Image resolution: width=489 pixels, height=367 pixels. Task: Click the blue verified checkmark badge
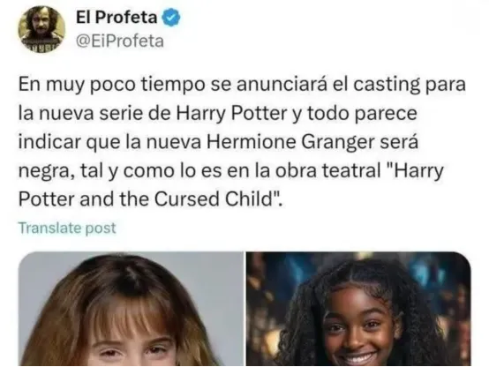click(x=170, y=18)
